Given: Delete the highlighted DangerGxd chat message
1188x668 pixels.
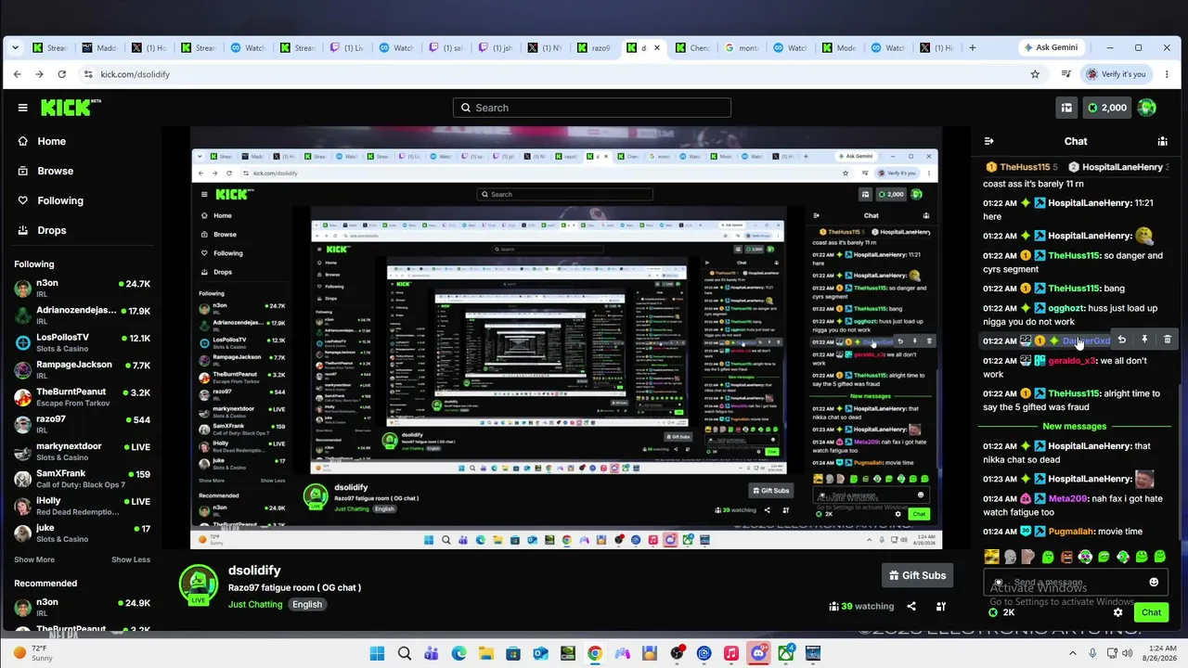Looking at the screenshot, I should pyautogui.click(x=1168, y=340).
